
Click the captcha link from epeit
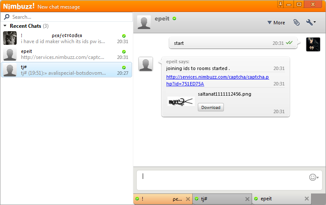pos(217,80)
